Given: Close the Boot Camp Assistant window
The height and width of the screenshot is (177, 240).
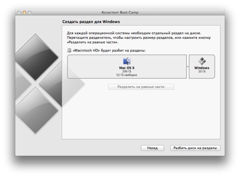Looking at the screenshot, I should [19, 12].
